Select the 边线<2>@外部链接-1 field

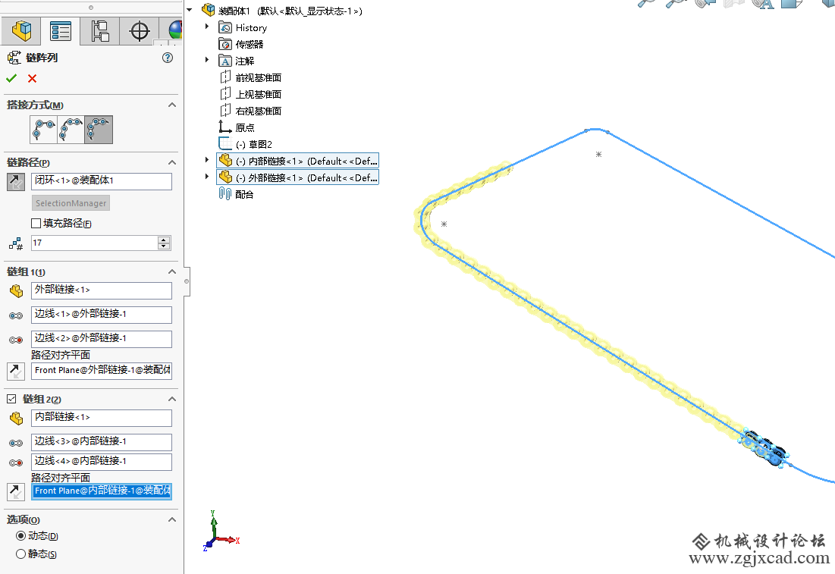101,339
